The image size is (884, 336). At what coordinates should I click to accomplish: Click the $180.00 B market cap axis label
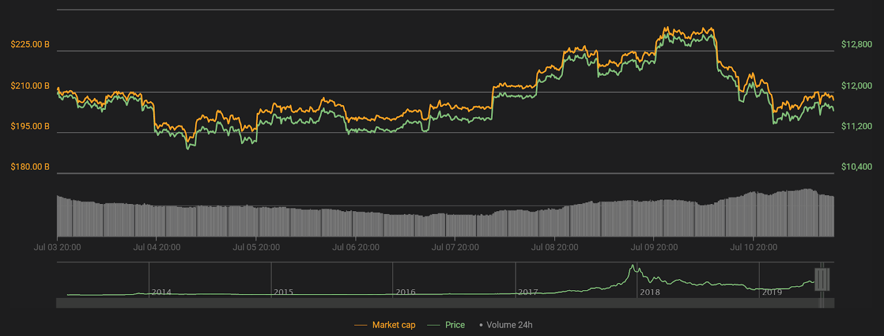[30, 166]
